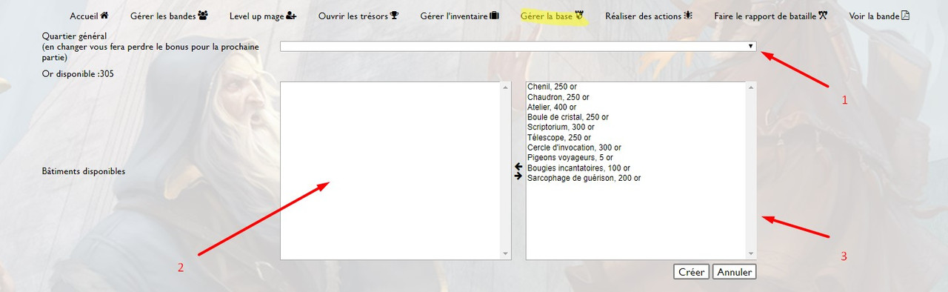Click the add-user icon beside Level up mage

(x=292, y=15)
